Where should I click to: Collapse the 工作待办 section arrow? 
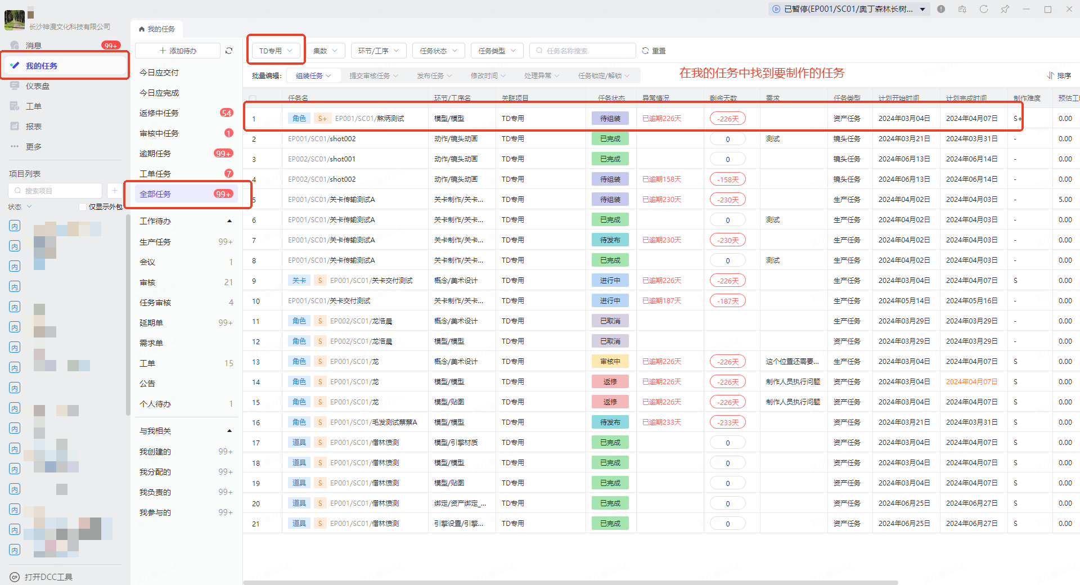[x=229, y=221]
